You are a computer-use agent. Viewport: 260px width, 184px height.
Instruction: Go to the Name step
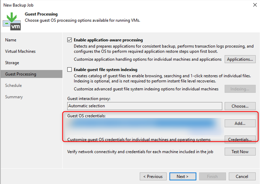tap(11, 40)
